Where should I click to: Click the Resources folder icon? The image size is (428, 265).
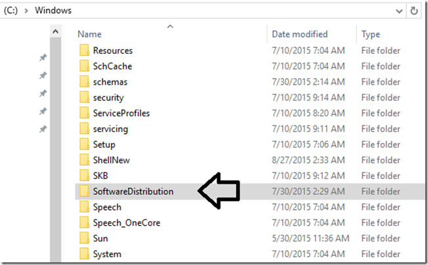pos(83,51)
